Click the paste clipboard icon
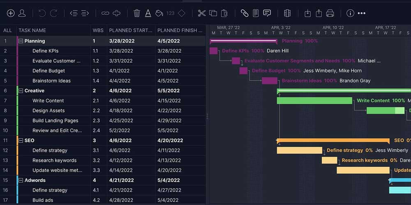 (224, 14)
